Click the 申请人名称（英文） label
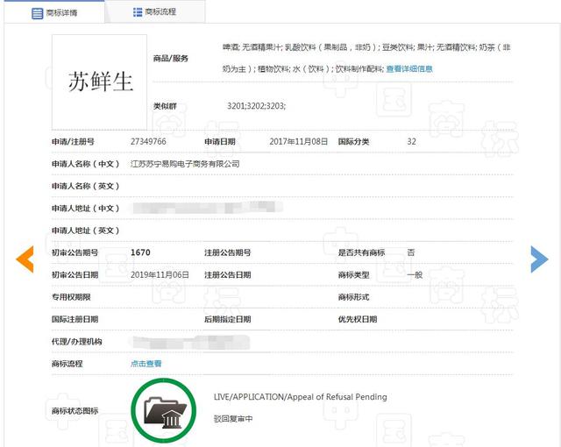 pyautogui.click(x=86, y=186)
